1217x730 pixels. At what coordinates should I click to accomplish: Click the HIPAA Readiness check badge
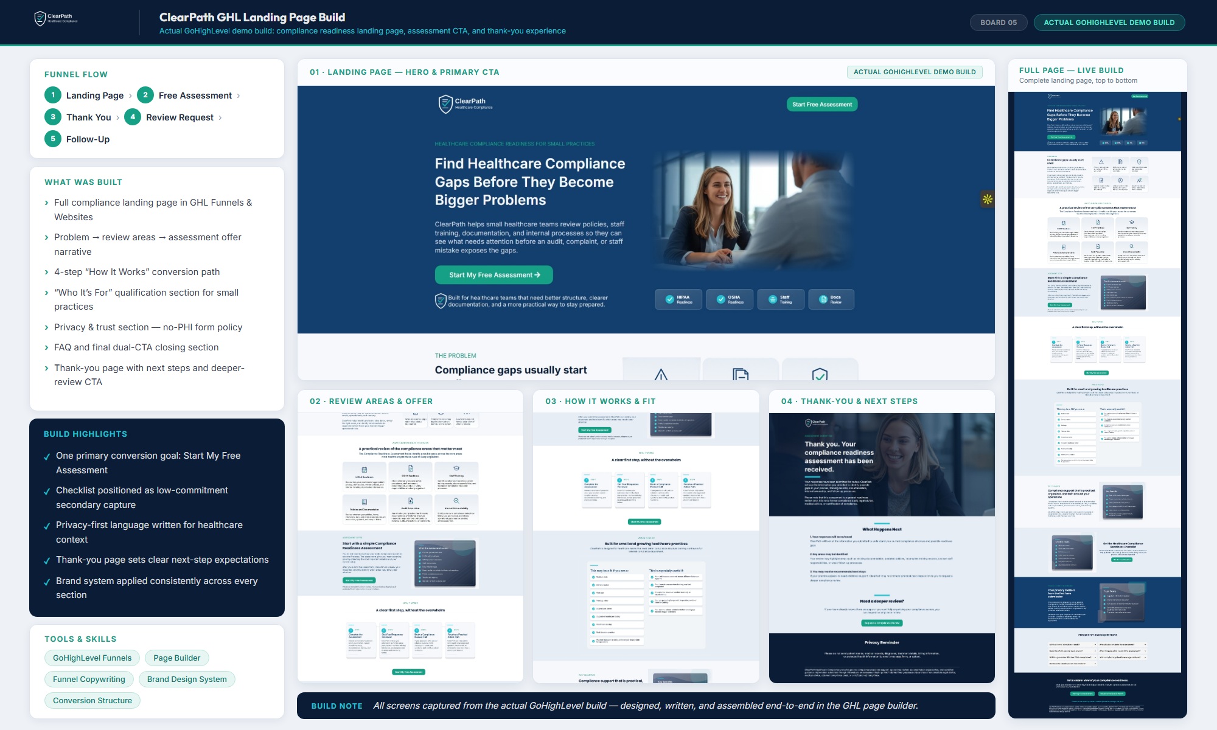click(678, 299)
